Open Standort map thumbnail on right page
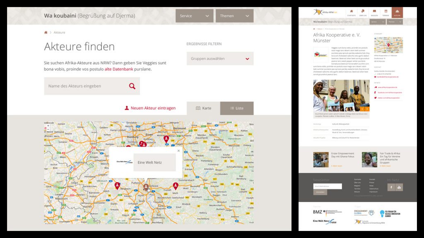The height and width of the screenshot is (238, 424). (388, 45)
